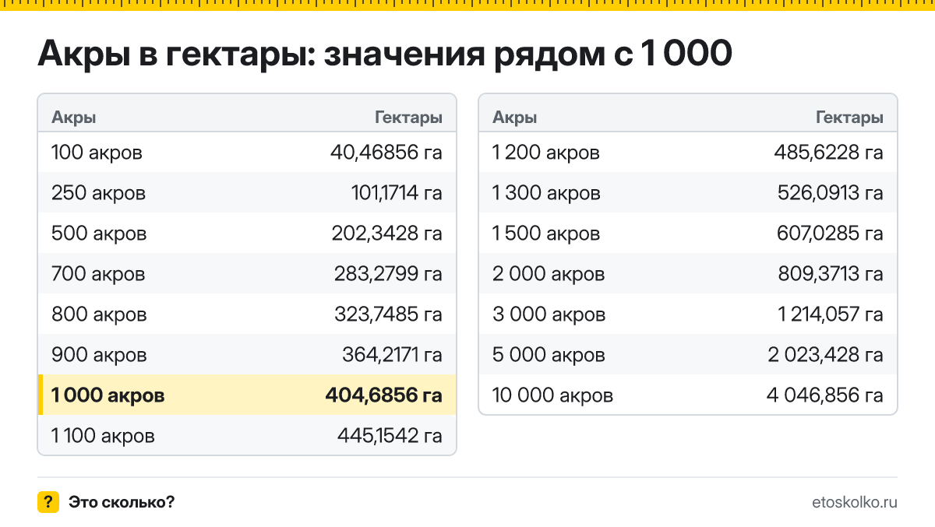This screenshot has width=935, height=527.
Task: Select the value '1 214,057 га'
Action: coord(831,314)
